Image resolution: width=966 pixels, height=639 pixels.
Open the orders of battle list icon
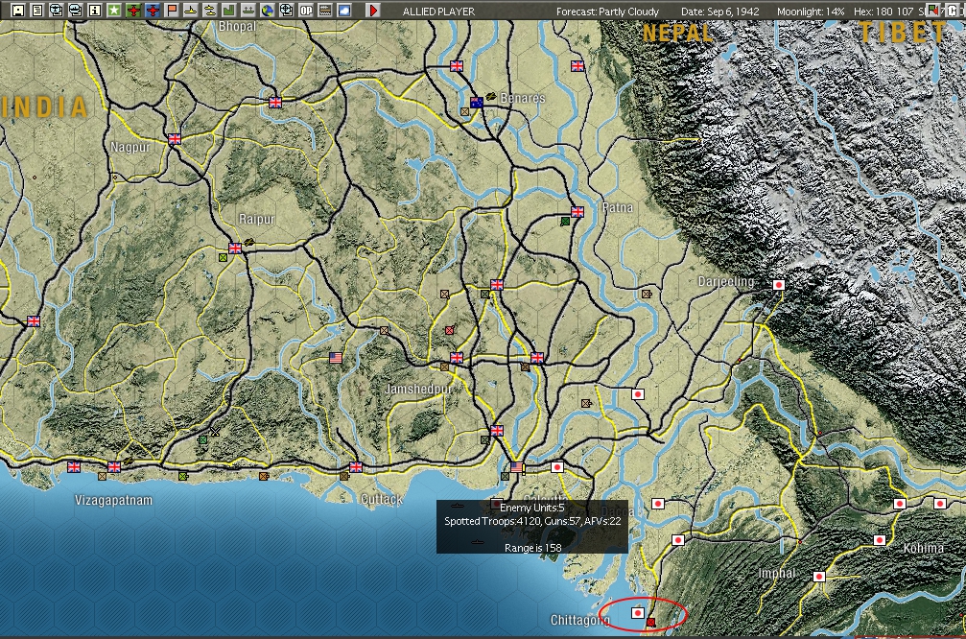pyautogui.click(x=36, y=11)
